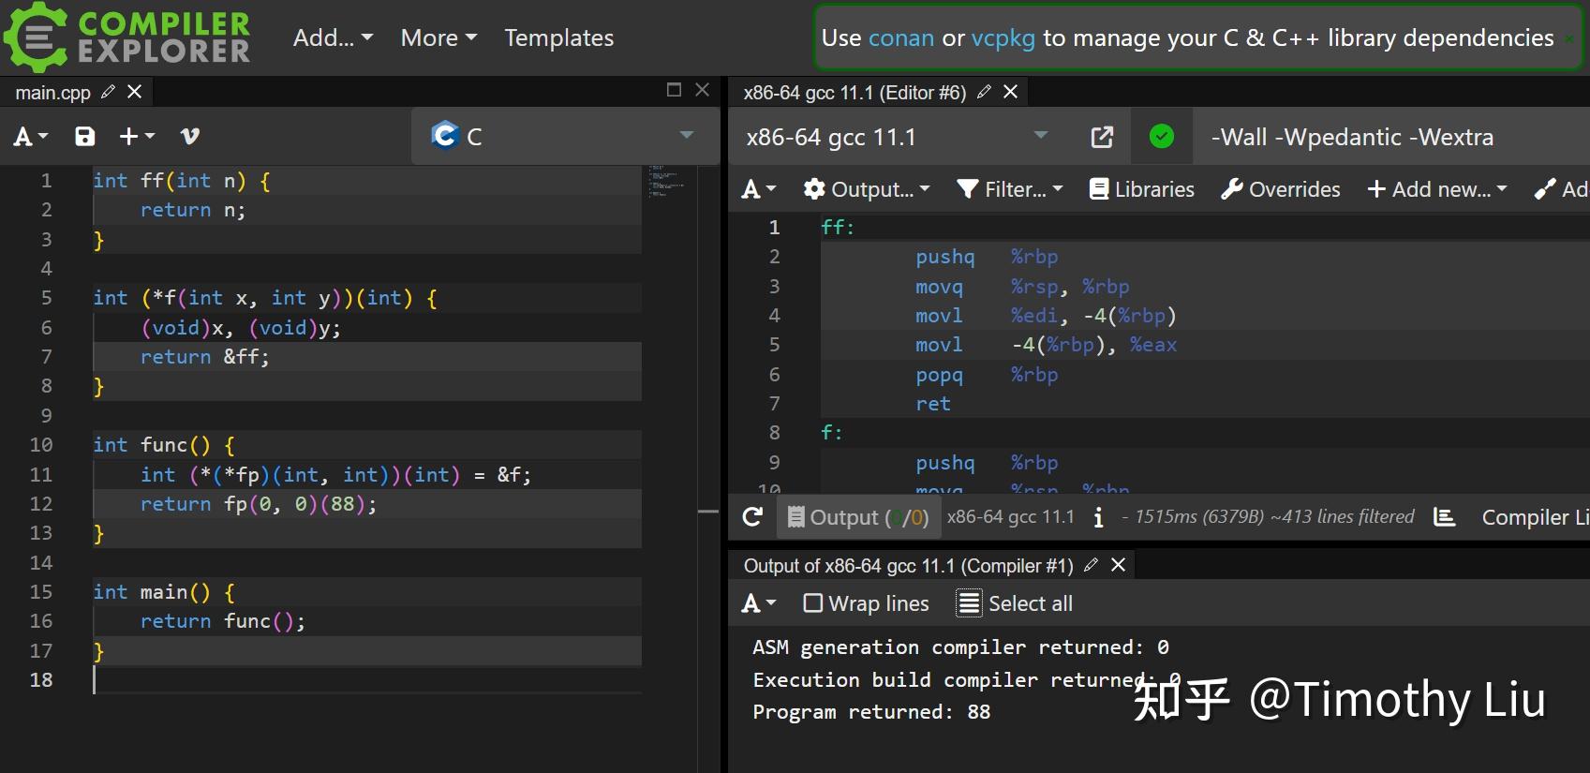Open the Output... options dropdown

(x=867, y=189)
